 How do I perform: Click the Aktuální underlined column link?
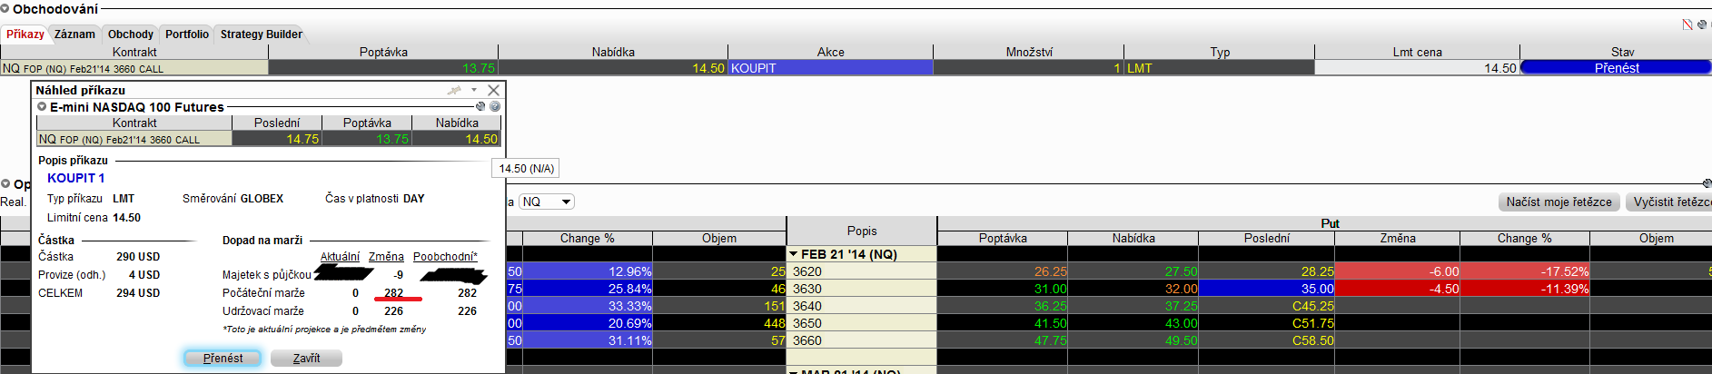[x=340, y=257]
